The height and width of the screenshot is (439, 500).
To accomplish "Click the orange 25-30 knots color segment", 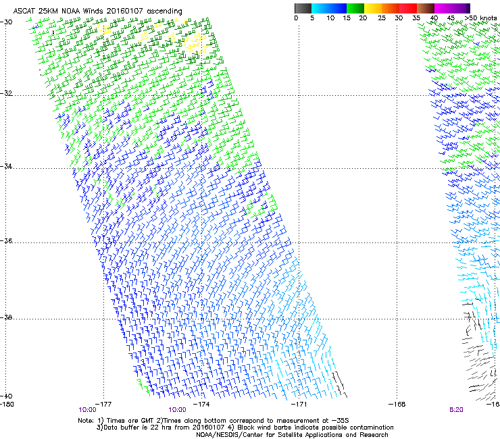I will coord(391,8).
